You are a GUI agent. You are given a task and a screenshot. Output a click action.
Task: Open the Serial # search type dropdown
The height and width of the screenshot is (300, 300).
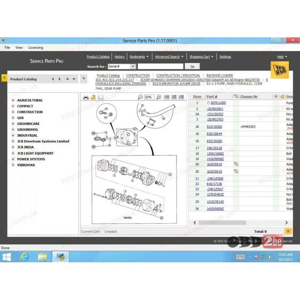(133, 67)
